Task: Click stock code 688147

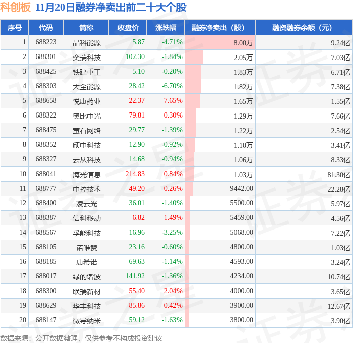Action: [x=46, y=320]
